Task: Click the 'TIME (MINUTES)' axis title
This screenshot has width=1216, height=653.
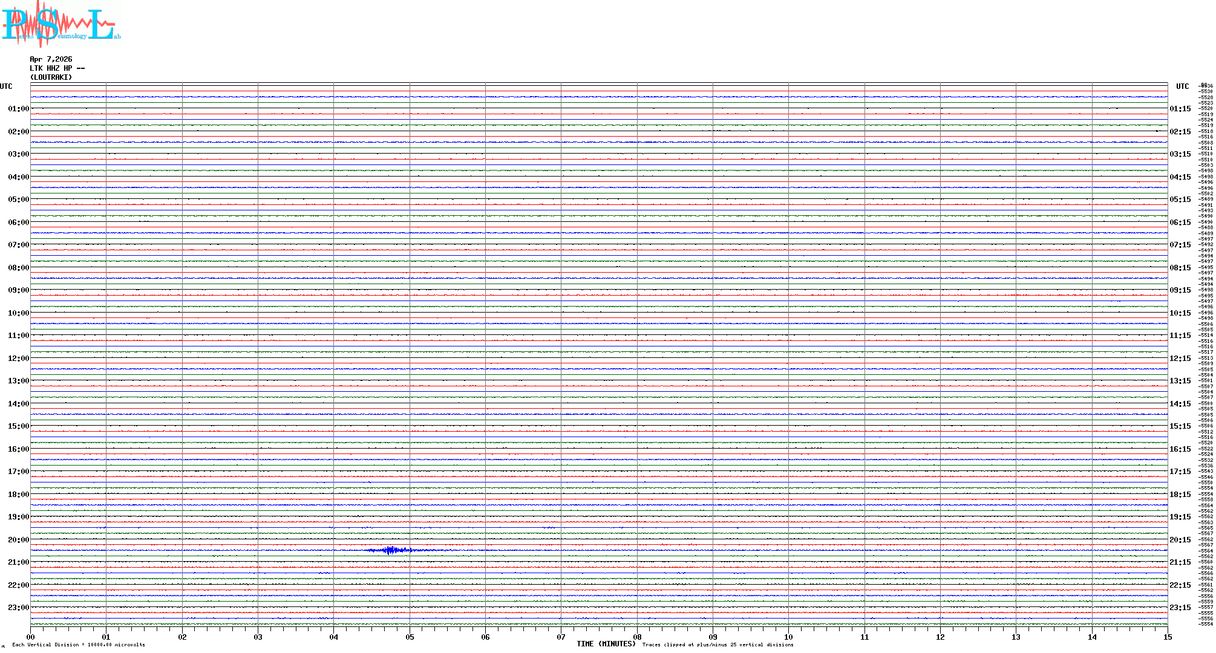Action: tap(606, 644)
